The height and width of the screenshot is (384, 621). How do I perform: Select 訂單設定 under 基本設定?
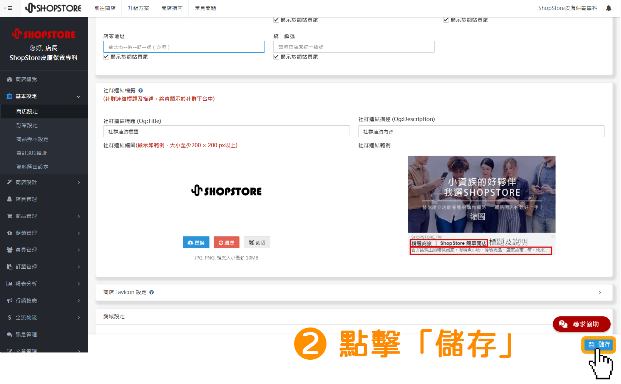coord(27,125)
